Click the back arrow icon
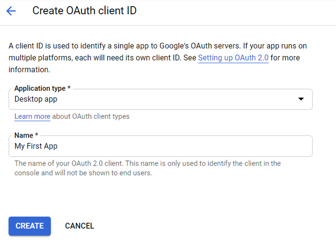336x248 pixels. pyautogui.click(x=11, y=11)
